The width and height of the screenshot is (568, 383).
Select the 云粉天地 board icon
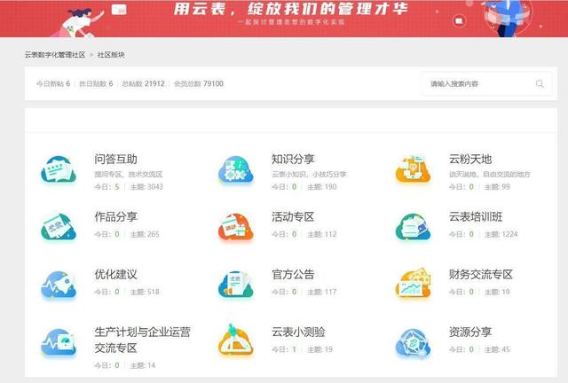(x=414, y=169)
